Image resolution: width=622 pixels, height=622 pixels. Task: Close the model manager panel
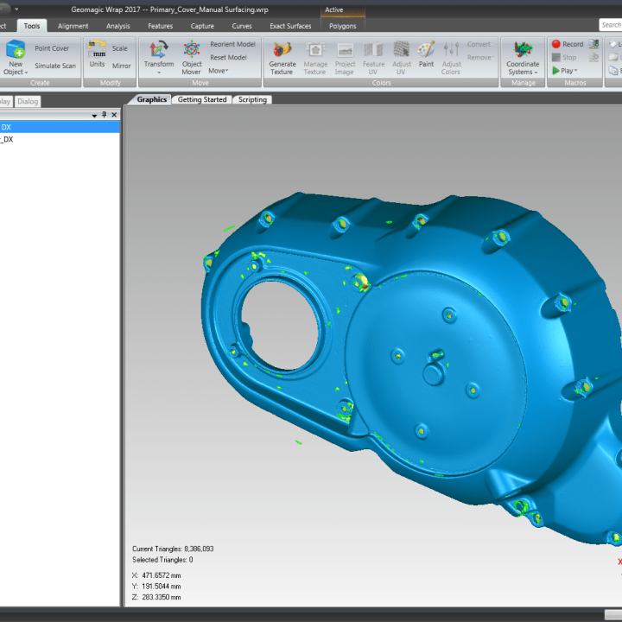click(x=114, y=115)
